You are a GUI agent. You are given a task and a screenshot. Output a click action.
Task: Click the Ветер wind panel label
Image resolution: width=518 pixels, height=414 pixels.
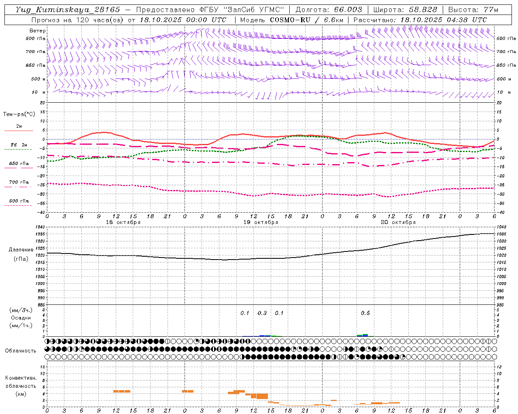tap(38, 31)
